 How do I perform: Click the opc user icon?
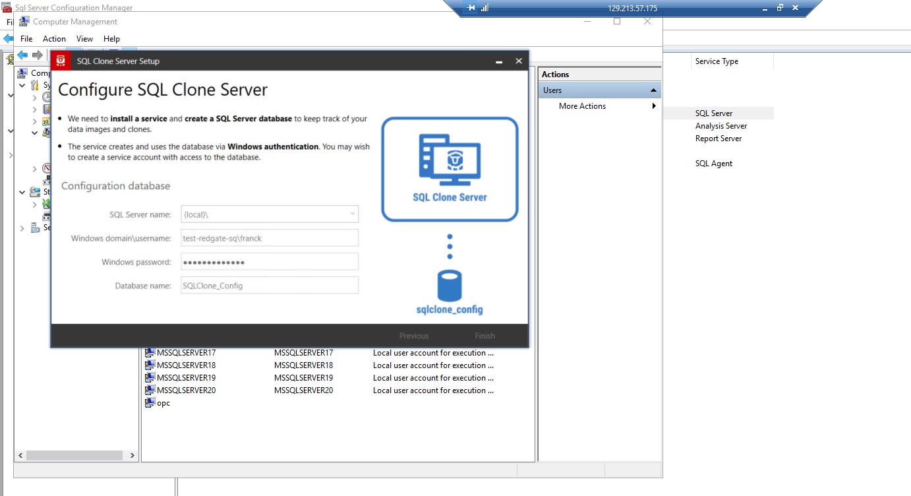(150, 403)
